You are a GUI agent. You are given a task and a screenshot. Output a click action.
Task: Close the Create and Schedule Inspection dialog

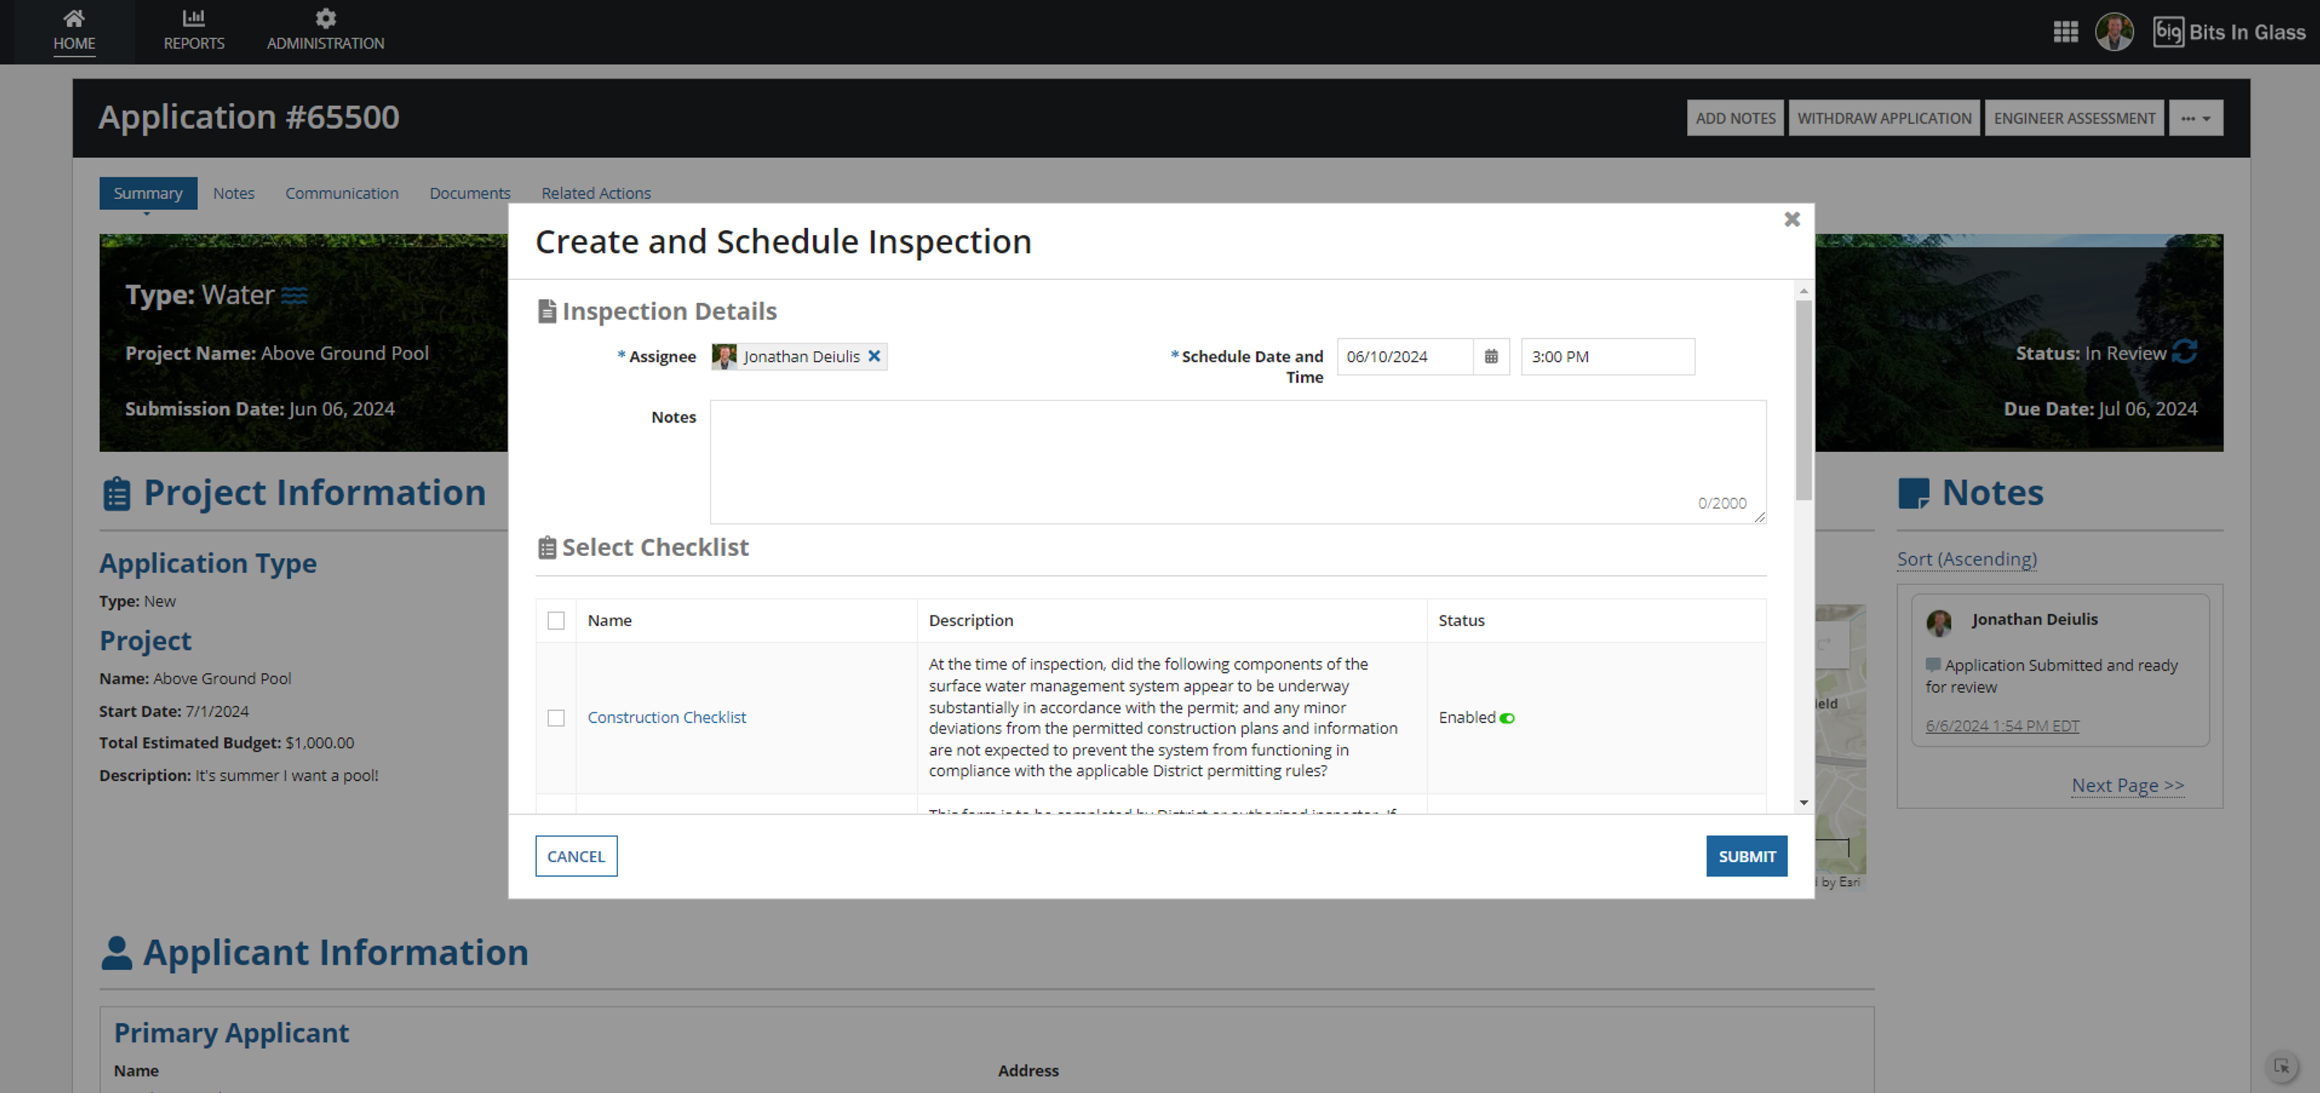(x=1791, y=219)
